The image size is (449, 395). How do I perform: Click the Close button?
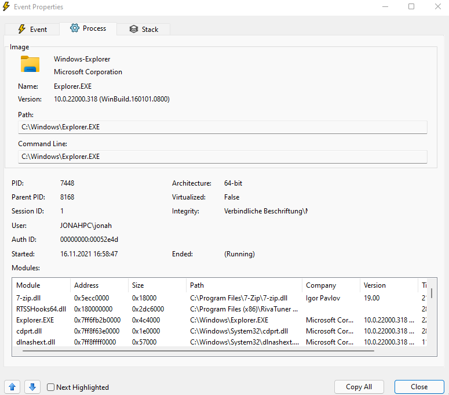tap(419, 387)
